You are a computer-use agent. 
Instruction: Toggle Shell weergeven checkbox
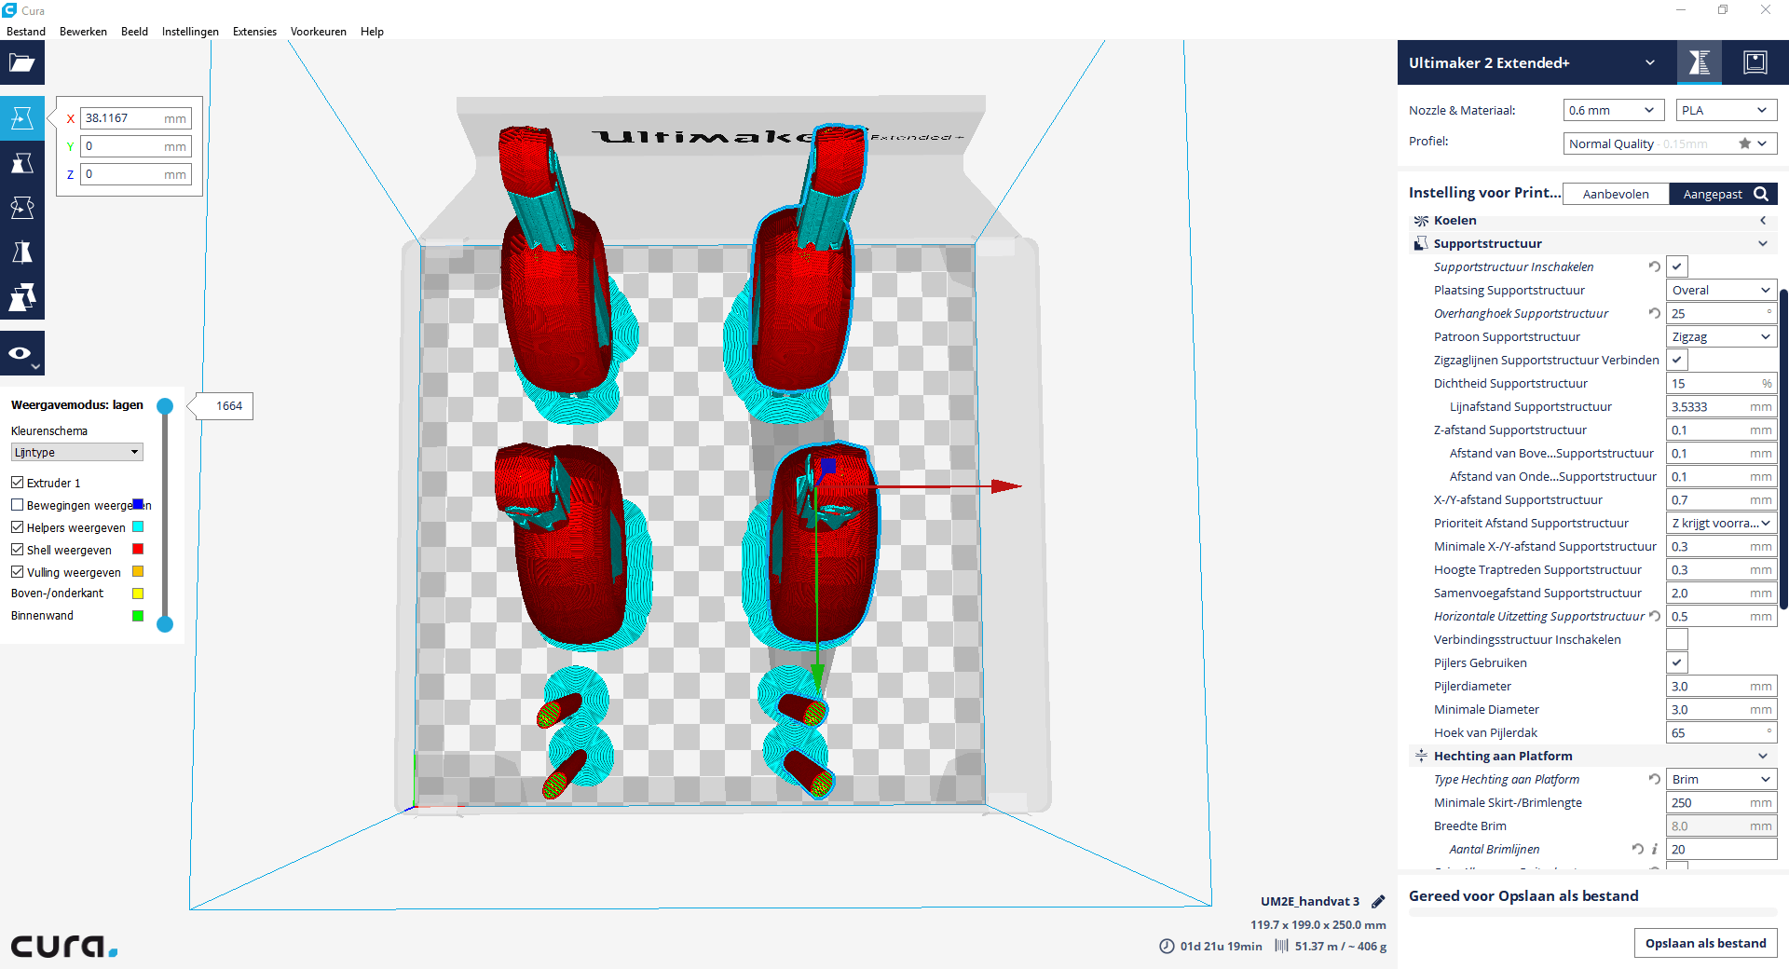tap(17, 550)
